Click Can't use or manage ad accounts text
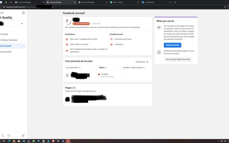Viewport: 229px width, 143px height. 84,39
